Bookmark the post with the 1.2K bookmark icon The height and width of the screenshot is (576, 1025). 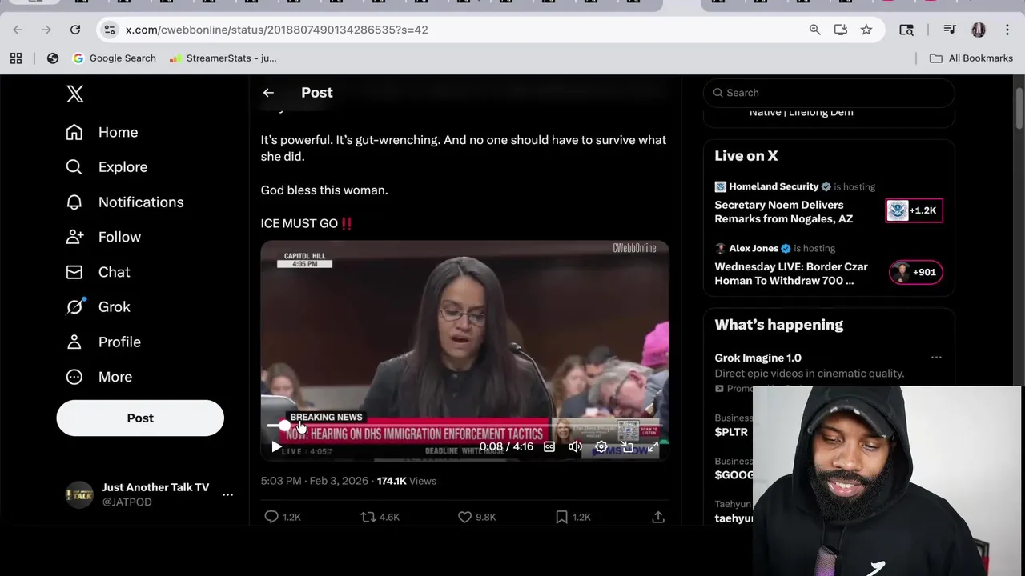573,517
